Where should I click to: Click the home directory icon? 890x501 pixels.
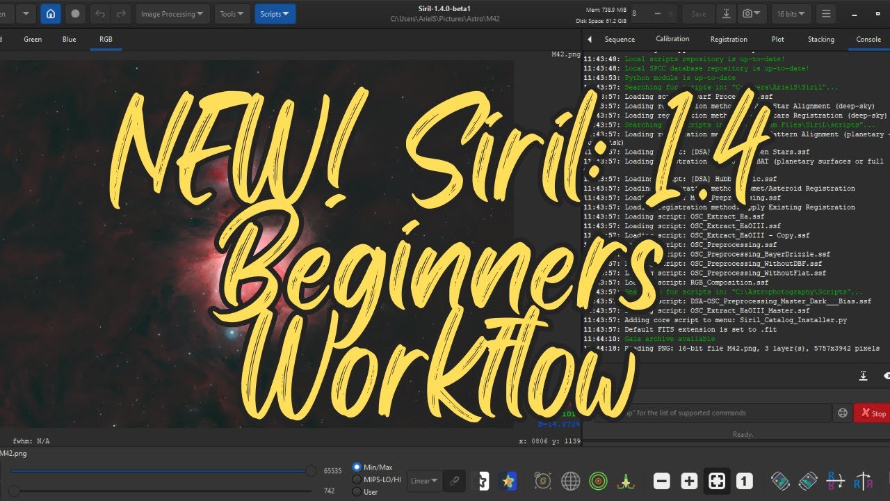click(x=51, y=13)
